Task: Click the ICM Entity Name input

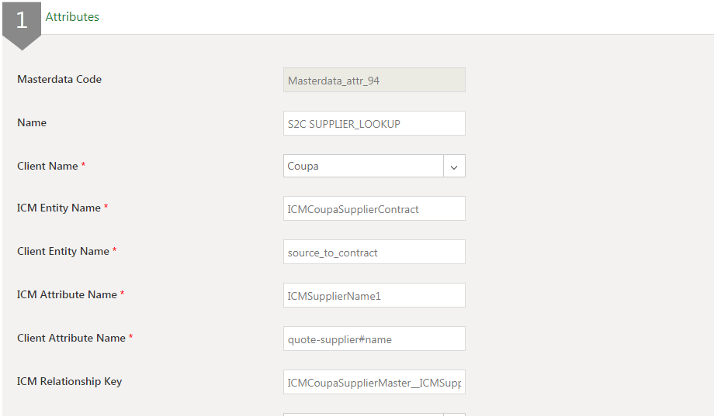Action: 374,208
